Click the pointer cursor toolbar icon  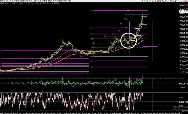[x=160, y=1]
